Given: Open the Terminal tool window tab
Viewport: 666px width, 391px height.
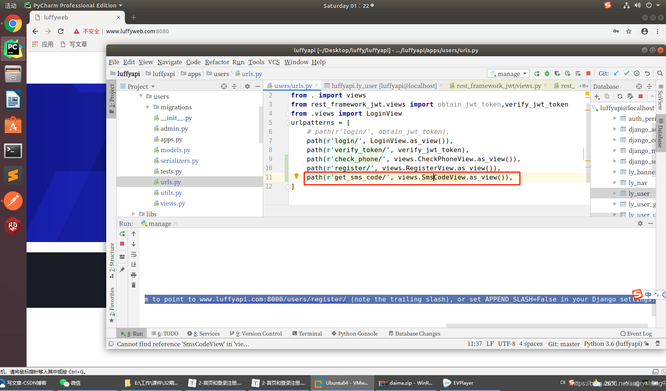Looking at the screenshot, I should click(x=307, y=334).
